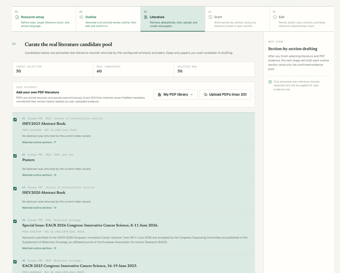The image size is (340, 273).
Task: Click Section-by-section drafting heading
Action: (293, 49)
